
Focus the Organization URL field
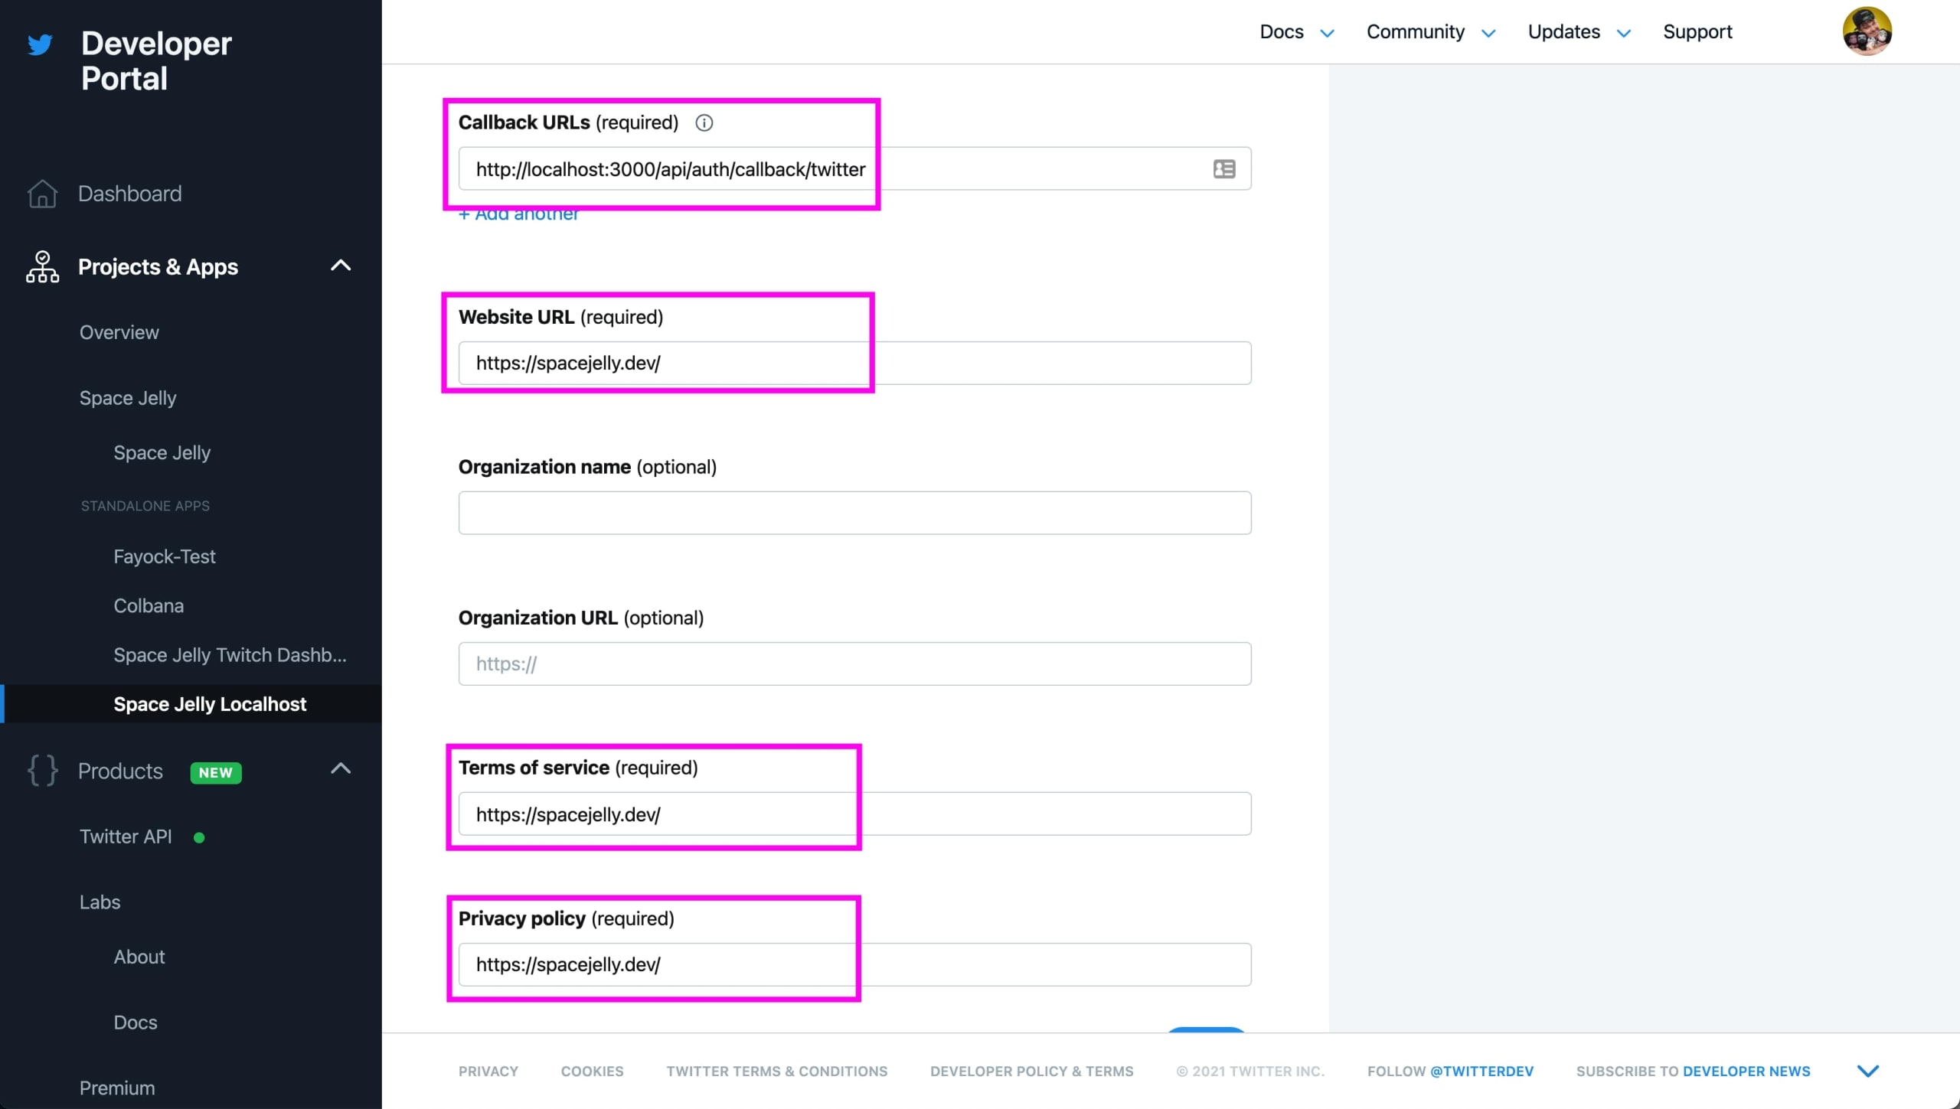pos(854,664)
